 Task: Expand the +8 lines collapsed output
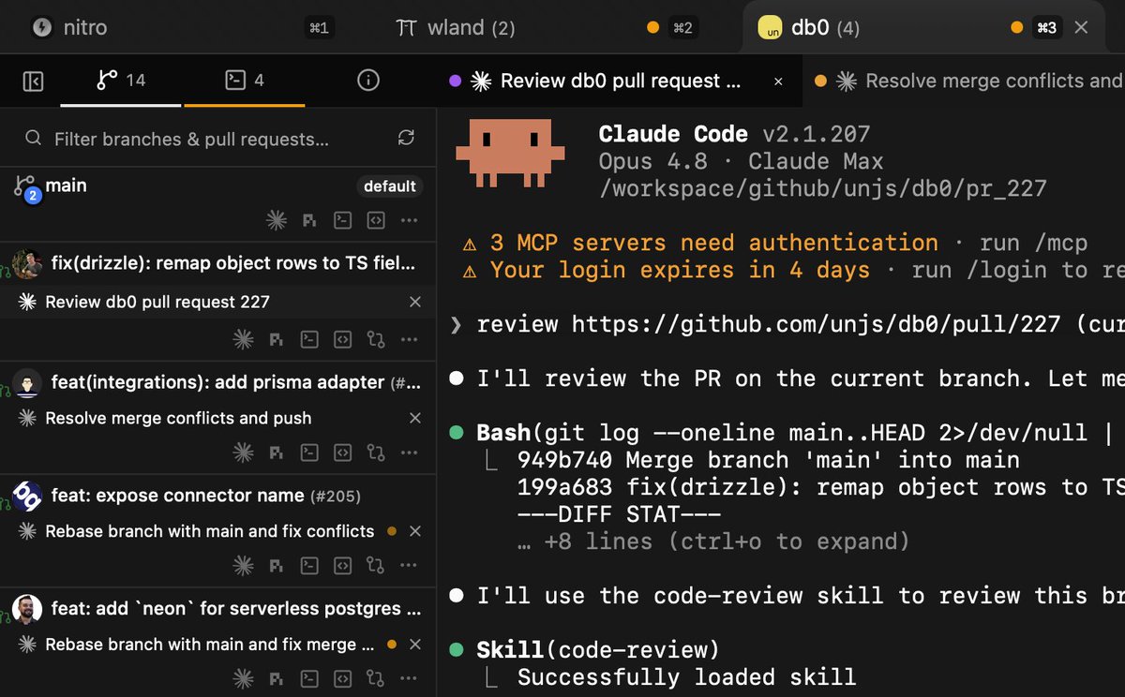pos(713,541)
